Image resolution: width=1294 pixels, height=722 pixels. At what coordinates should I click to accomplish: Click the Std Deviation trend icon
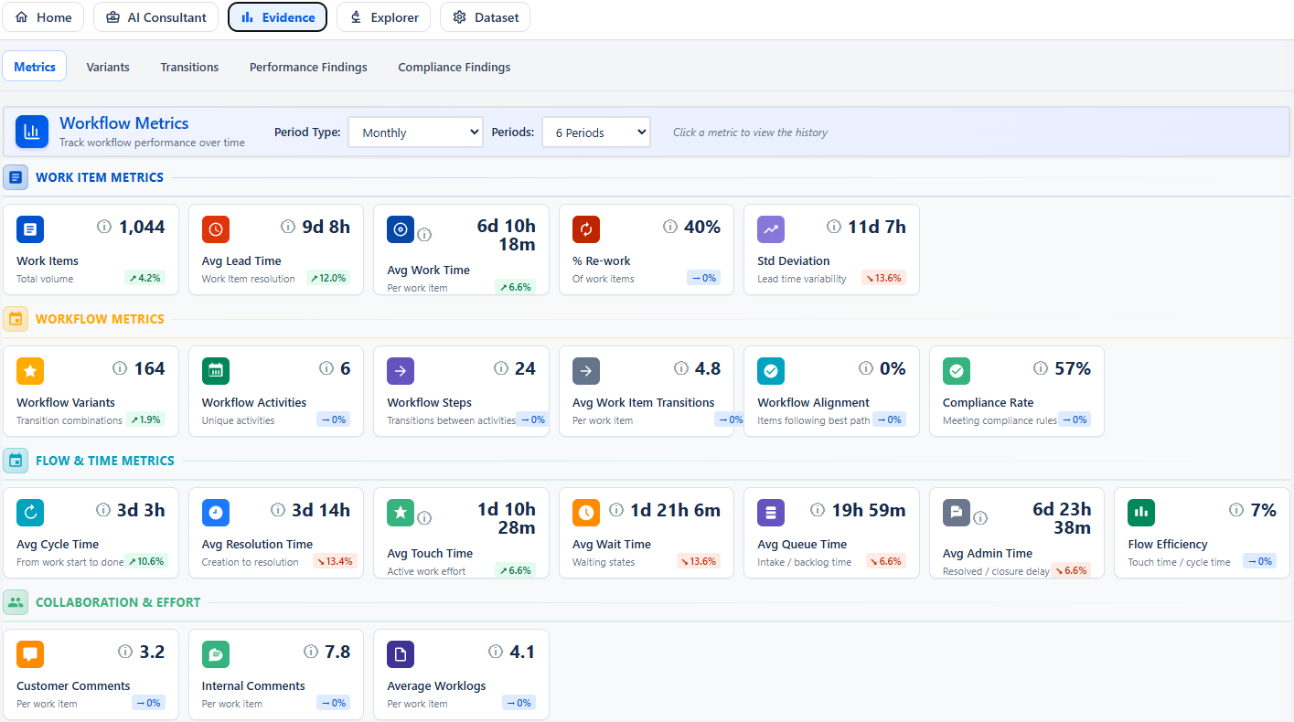click(771, 228)
